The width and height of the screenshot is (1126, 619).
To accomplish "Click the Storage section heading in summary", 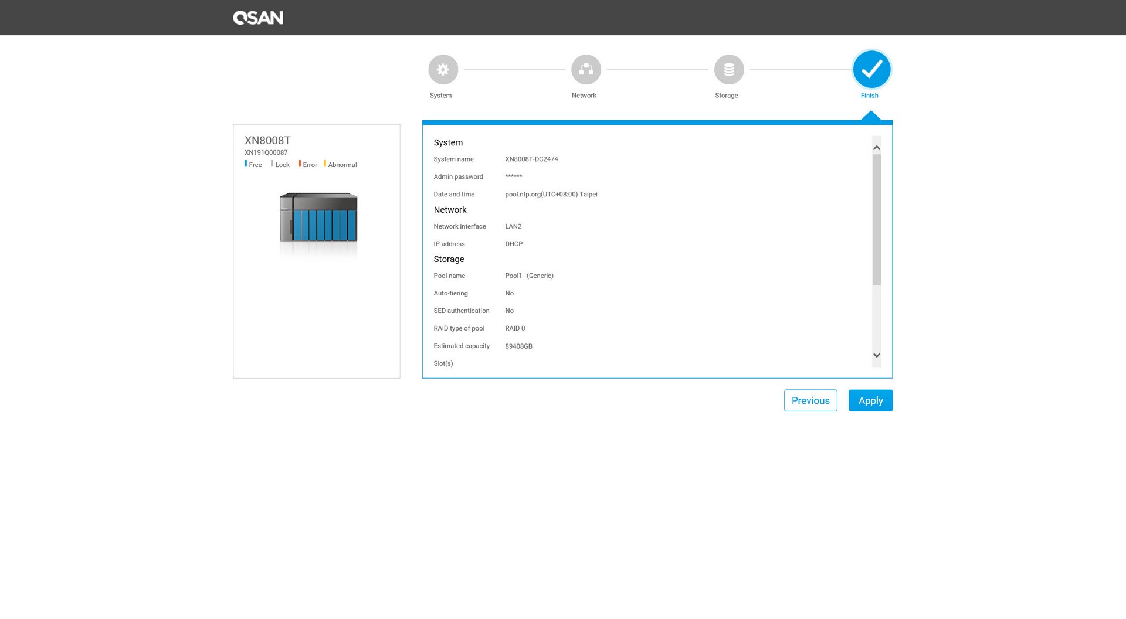I will coord(449,259).
